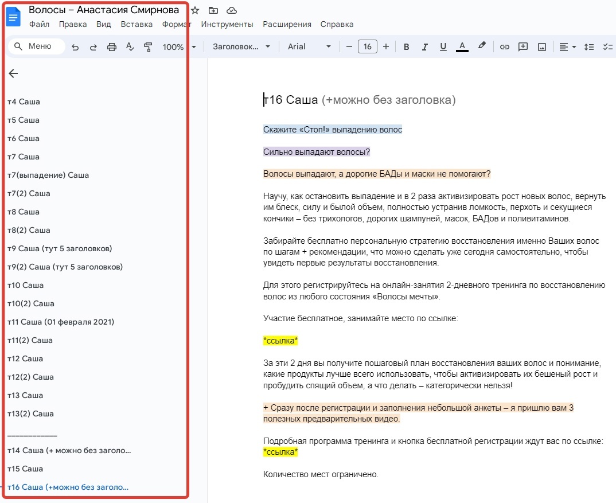Close the document outline with back arrow
Image resolution: width=616 pixels, height=503 pixels.
tap(13, 73)
